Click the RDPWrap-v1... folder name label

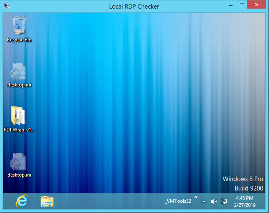coord(19,130)
